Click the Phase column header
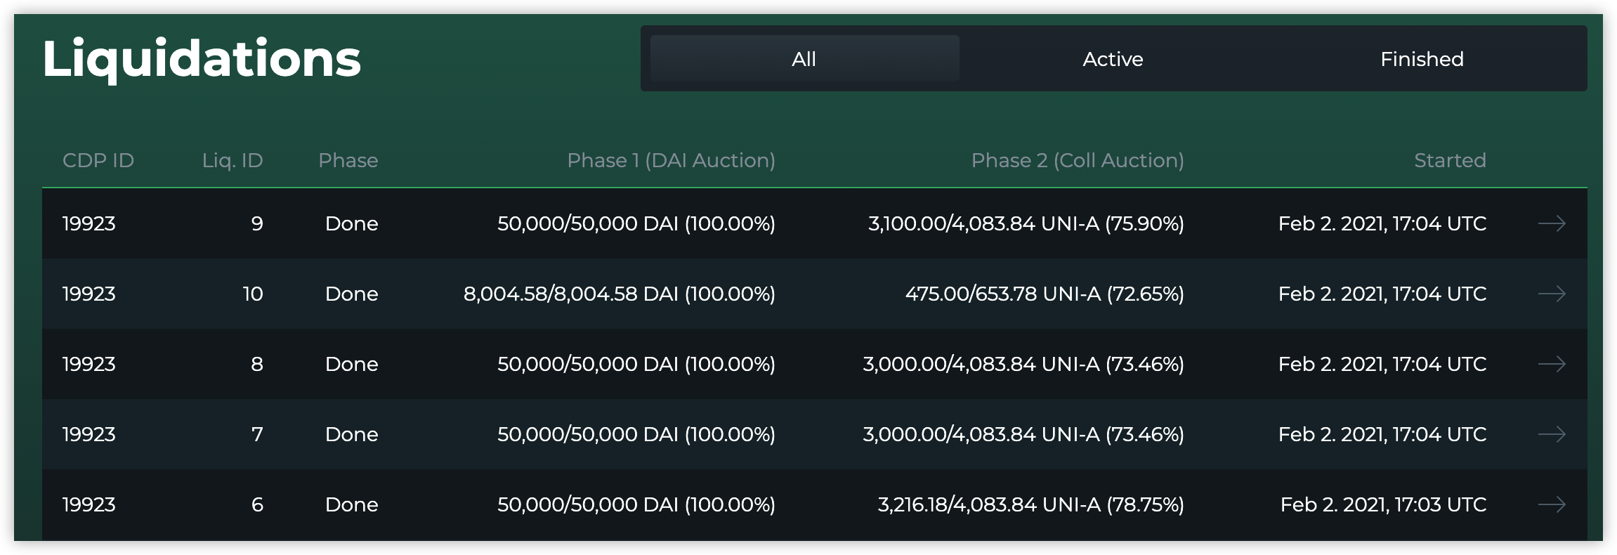This screenshot has height=555, width=1617. click(x=348, y=160)
